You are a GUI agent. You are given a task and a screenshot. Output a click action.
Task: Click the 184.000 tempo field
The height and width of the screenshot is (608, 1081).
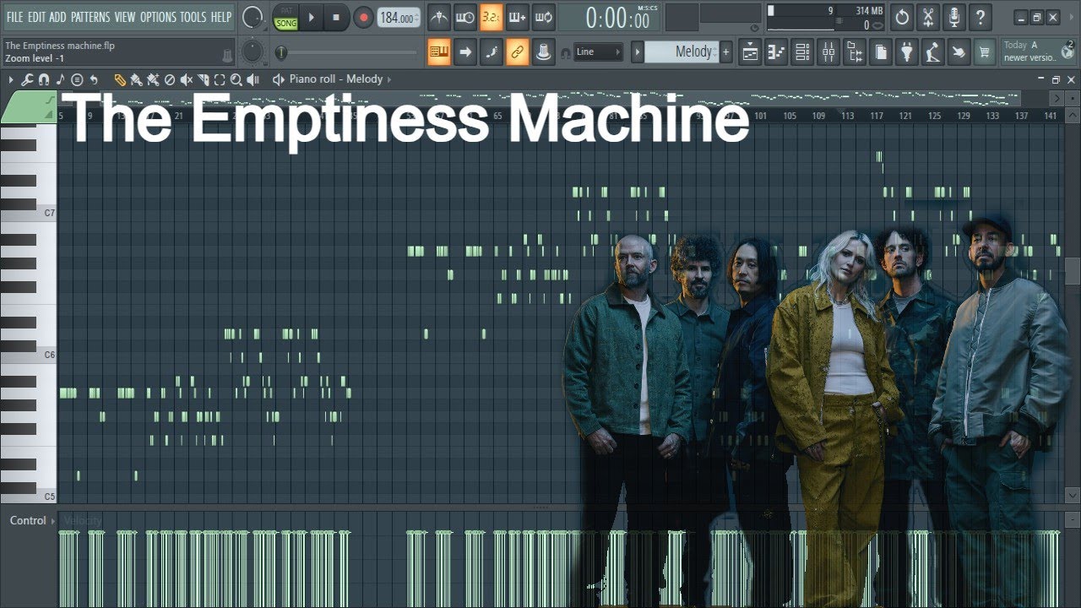[x=399, y=17]
